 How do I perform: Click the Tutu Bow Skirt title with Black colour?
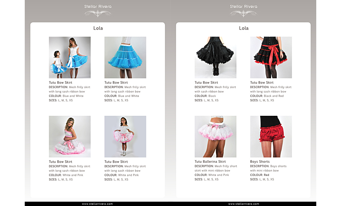206,82
